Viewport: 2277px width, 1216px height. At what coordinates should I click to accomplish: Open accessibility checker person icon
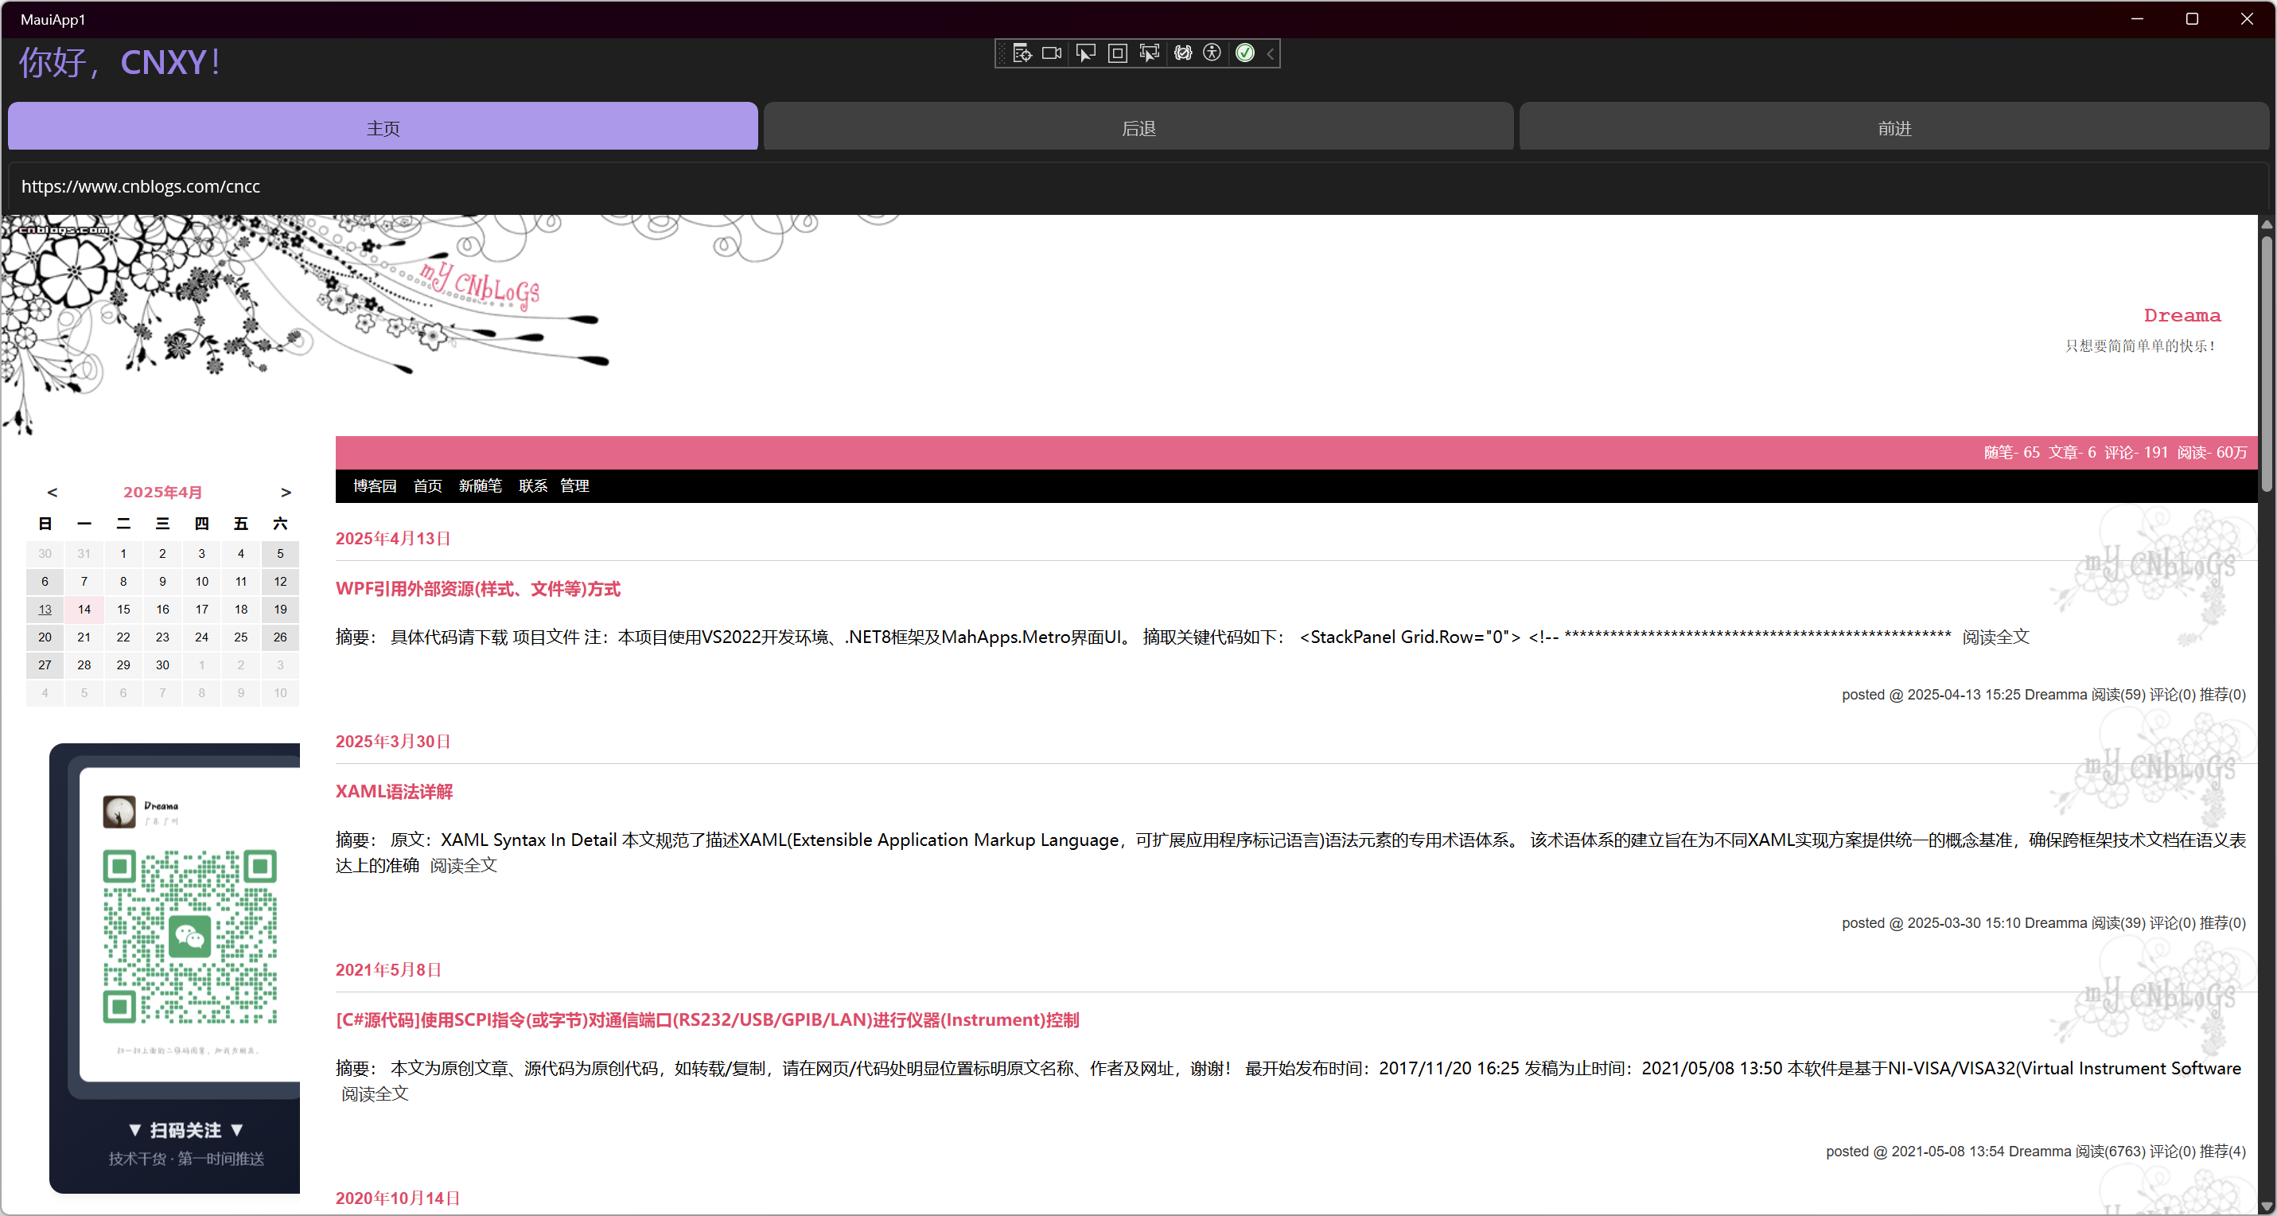1212,53
